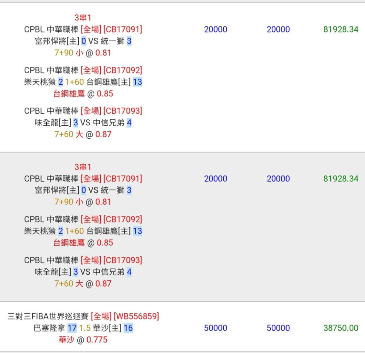
Task: Open the [WB556859] FIBA bet code
Action: tap(136, 316)
